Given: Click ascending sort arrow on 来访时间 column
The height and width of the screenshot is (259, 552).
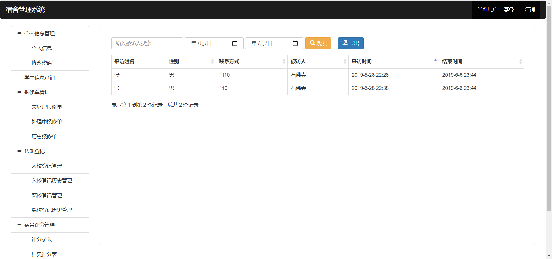Looking at the screenshot, I should (436, 60).
